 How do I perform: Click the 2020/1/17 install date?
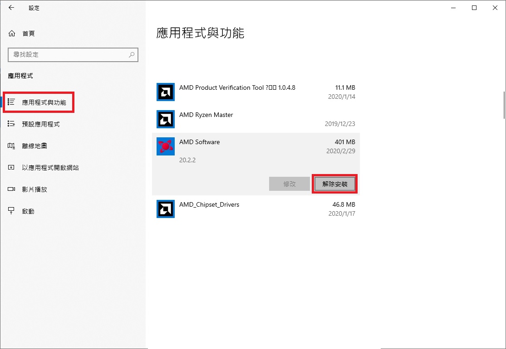tap(342, 213)
